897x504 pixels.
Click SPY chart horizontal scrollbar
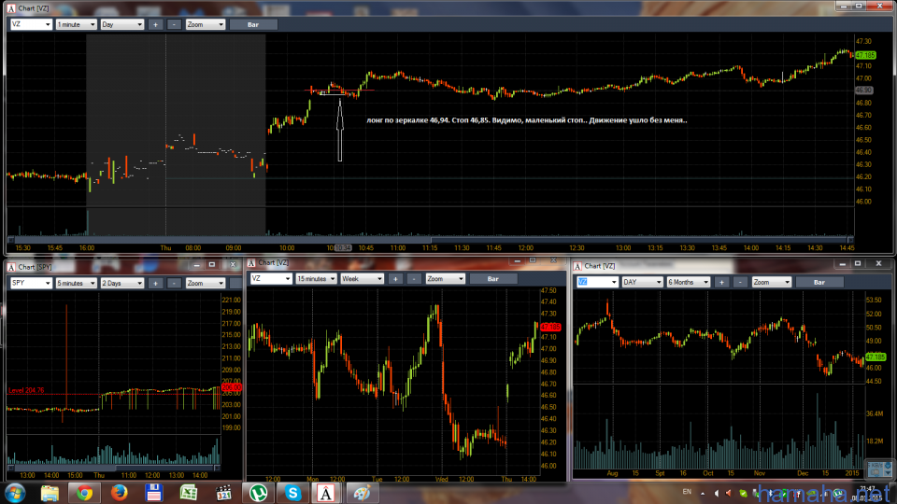113,468
